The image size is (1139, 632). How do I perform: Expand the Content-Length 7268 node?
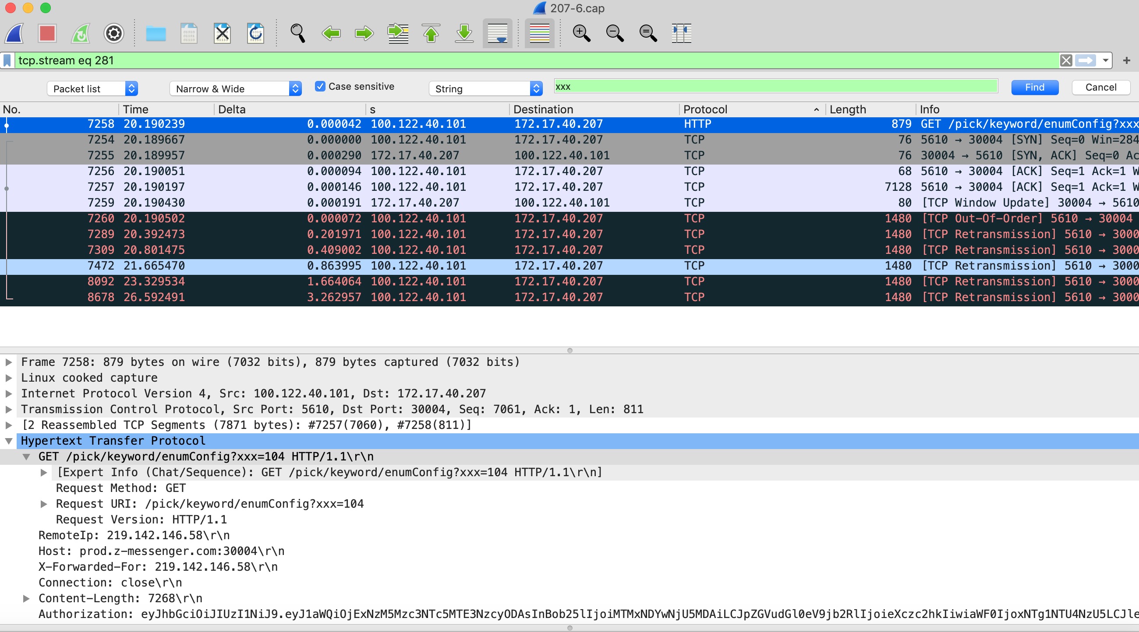click(x=27, y=599)
